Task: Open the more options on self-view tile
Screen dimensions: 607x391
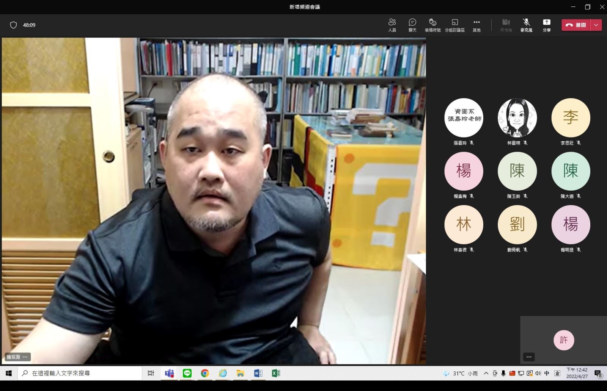Action: [x=529, y=357]
